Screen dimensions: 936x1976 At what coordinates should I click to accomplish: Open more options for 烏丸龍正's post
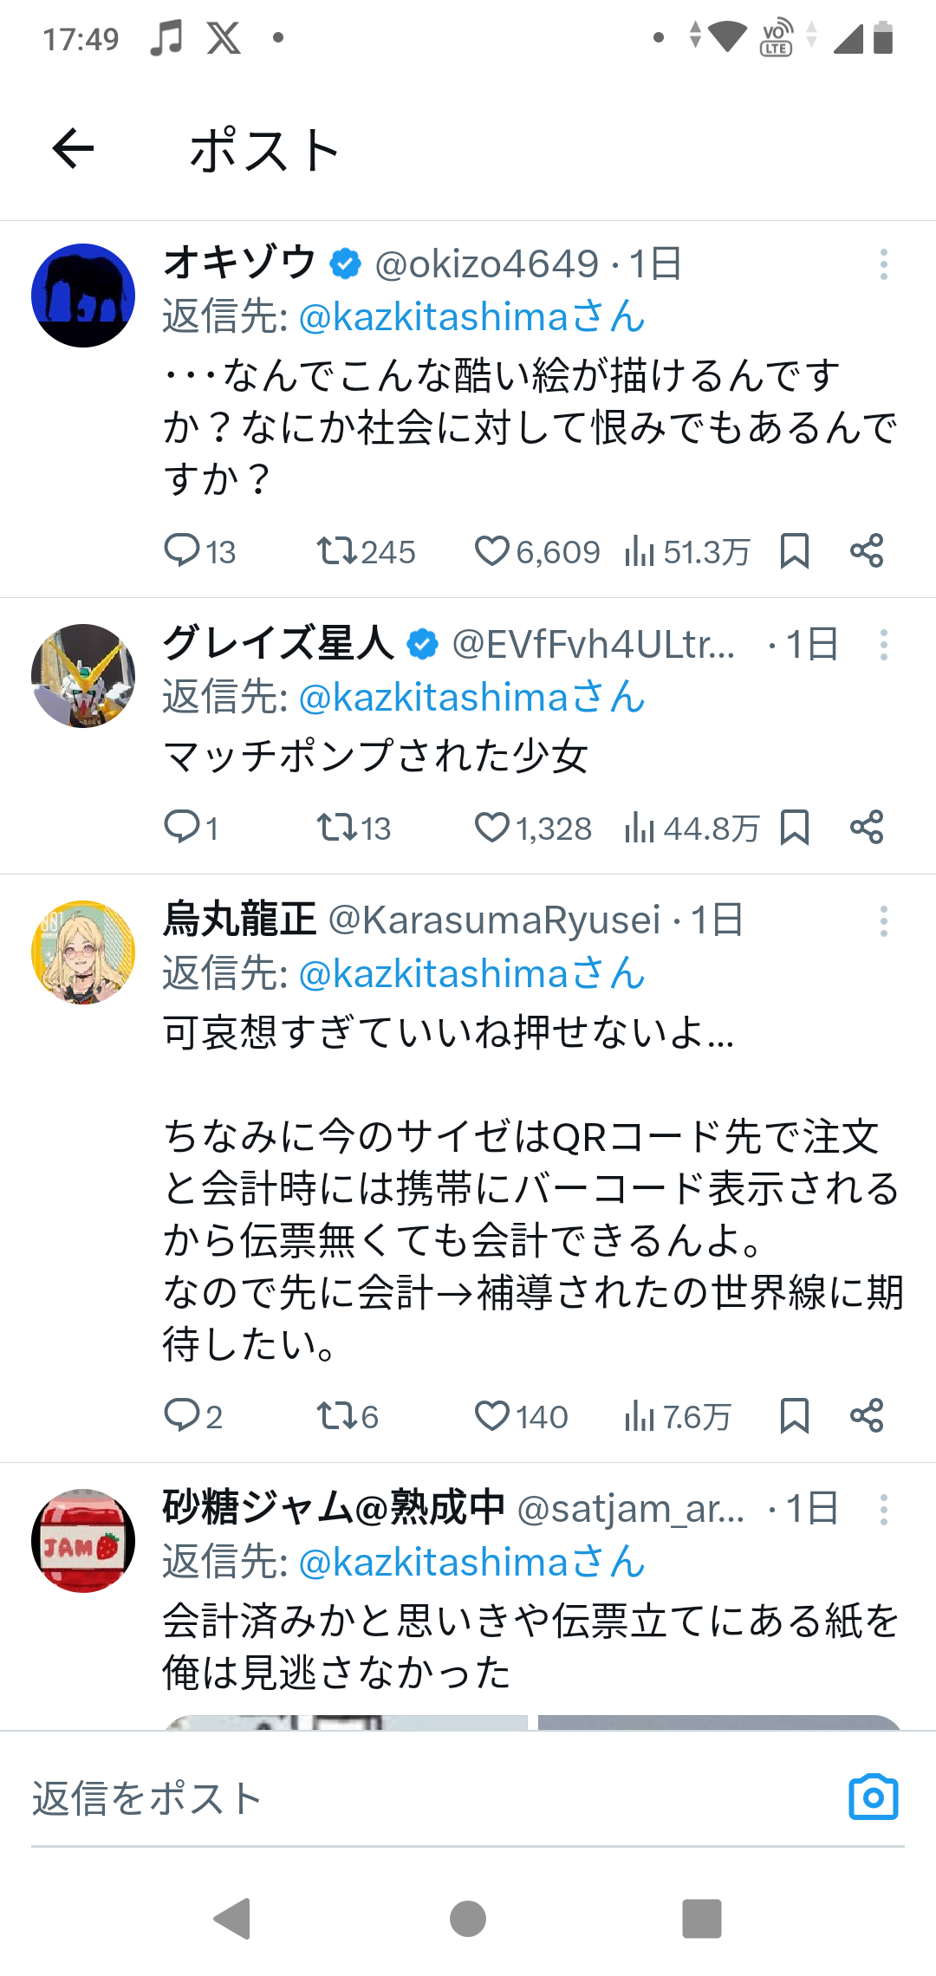coord(883,921)
